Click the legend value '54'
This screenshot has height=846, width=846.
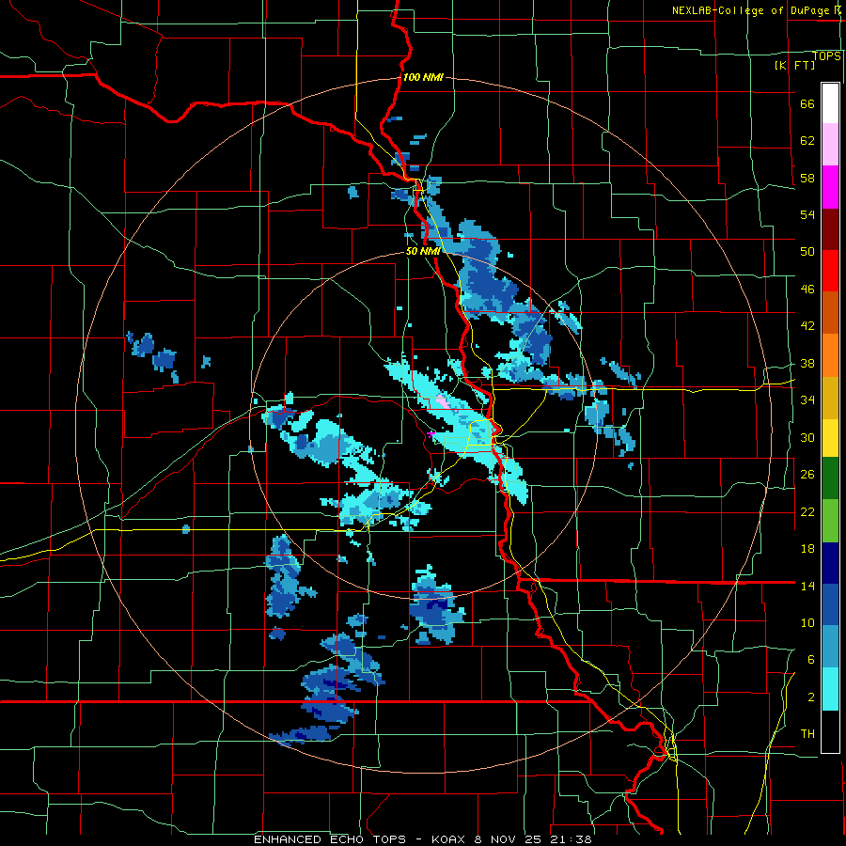(x=807, y=214)
